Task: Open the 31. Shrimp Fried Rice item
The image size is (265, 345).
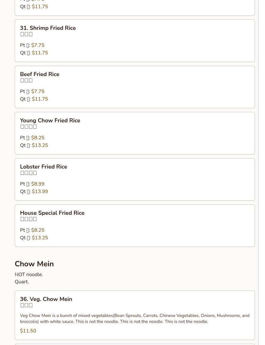Action: pos(48,28)
